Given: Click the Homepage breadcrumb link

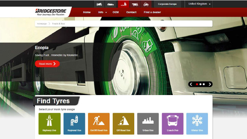Looking at the screenshot, I should pyautogui.click(x=42, y=24).
